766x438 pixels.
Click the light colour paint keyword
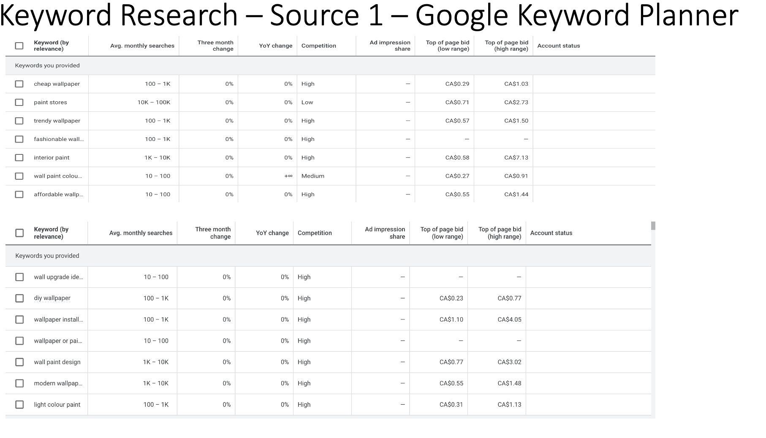pyautogui.click(x=57, y=405)
